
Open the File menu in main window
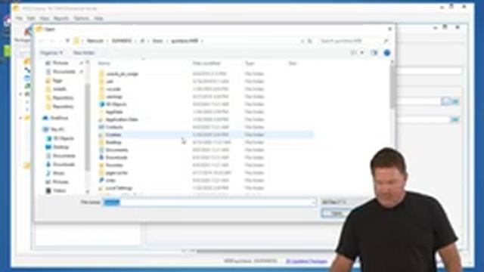(19, 18)
